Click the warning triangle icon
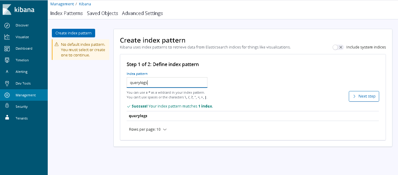Screen dimensions: 398x175 [x=57, y=44]
